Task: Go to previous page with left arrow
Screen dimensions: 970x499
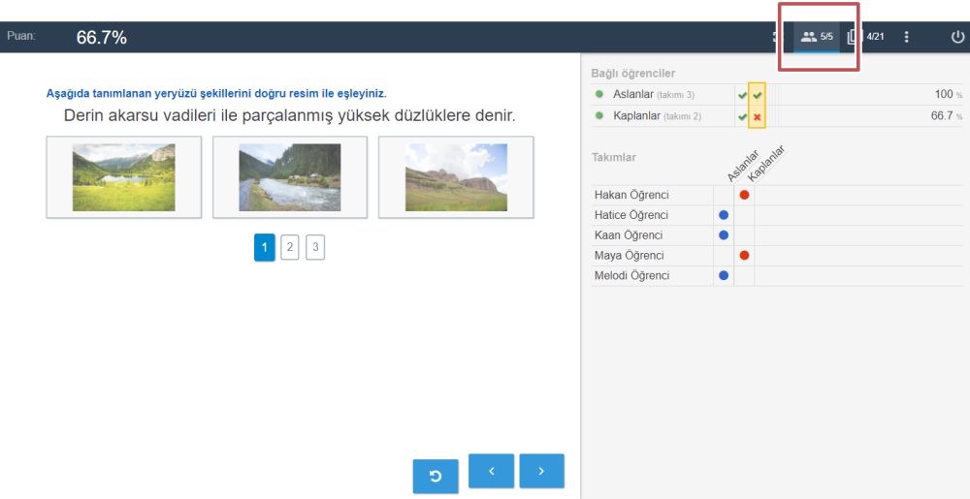Action: point(491,471)
